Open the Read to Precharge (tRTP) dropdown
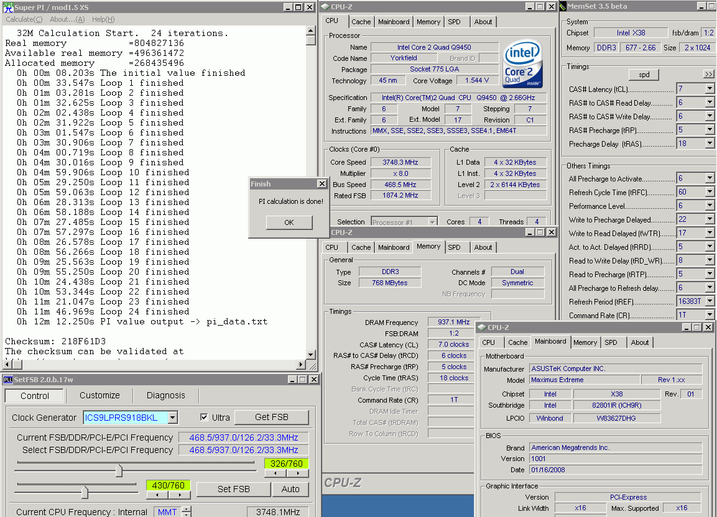 point(709,274)
